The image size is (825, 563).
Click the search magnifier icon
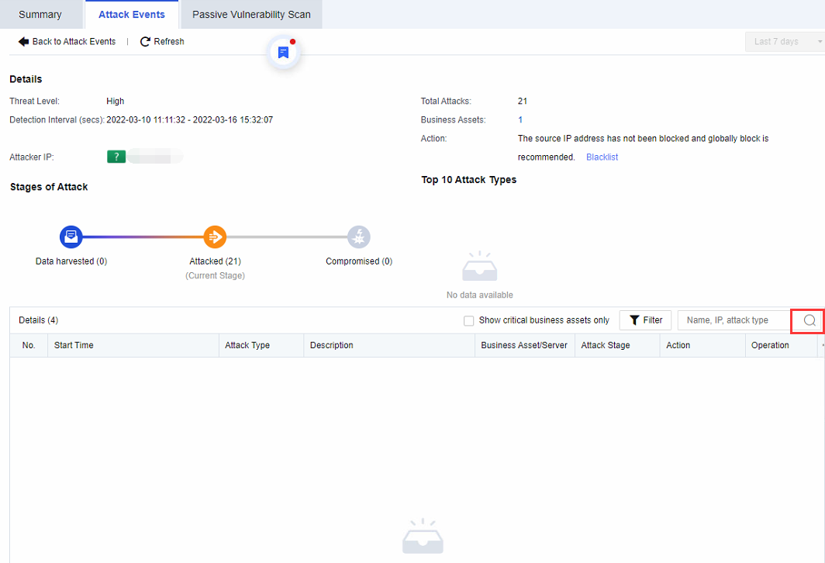809,320
